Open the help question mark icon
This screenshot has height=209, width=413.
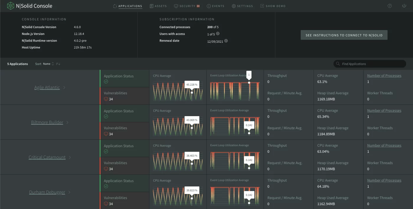pos(390,6)
